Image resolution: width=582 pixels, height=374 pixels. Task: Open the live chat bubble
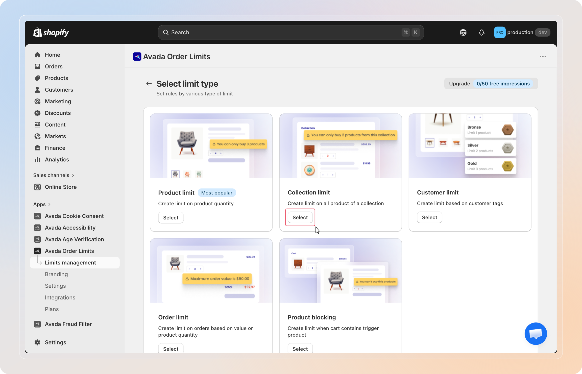pos(536,333)
